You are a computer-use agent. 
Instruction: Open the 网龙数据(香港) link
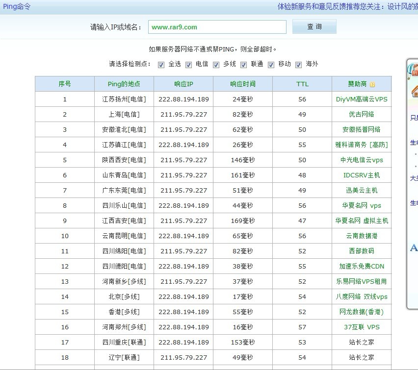pos(362,312)
